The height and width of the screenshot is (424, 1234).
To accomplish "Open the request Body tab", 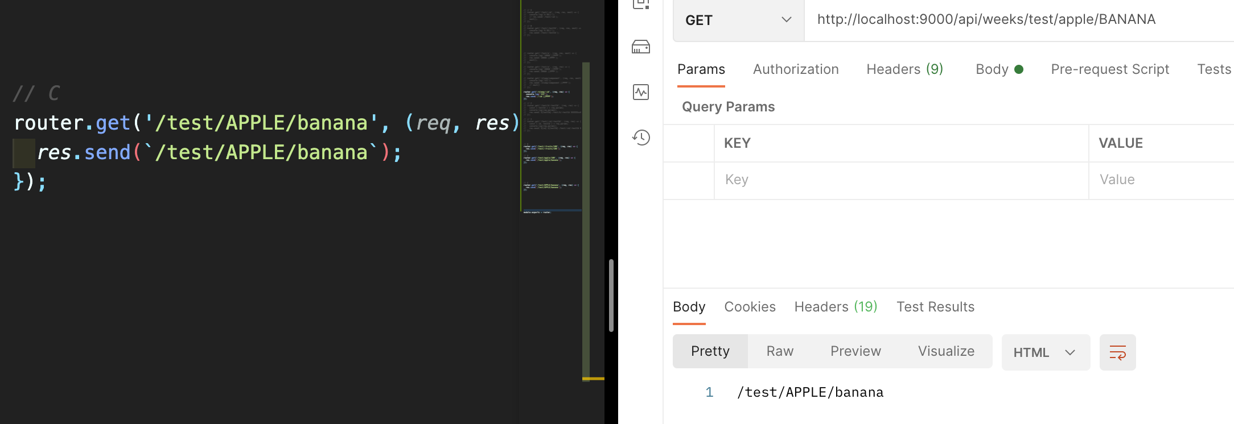I will coord(999,69).
